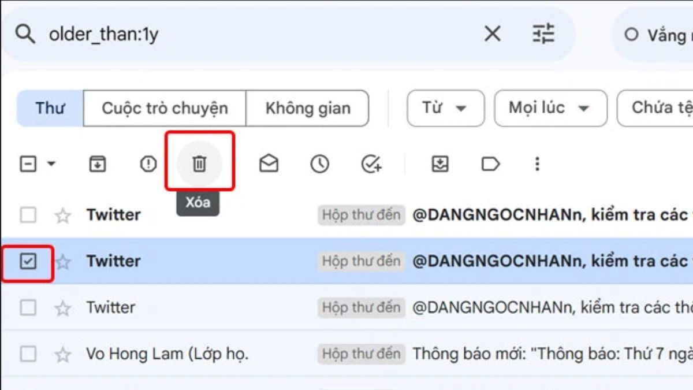
Task: Click the Delete (Xóa) trash icon
Action: tap(199, 164)
